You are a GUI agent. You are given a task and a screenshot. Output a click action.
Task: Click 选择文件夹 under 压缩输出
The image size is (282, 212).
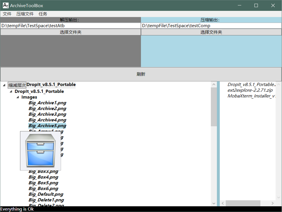click(211, 32)
